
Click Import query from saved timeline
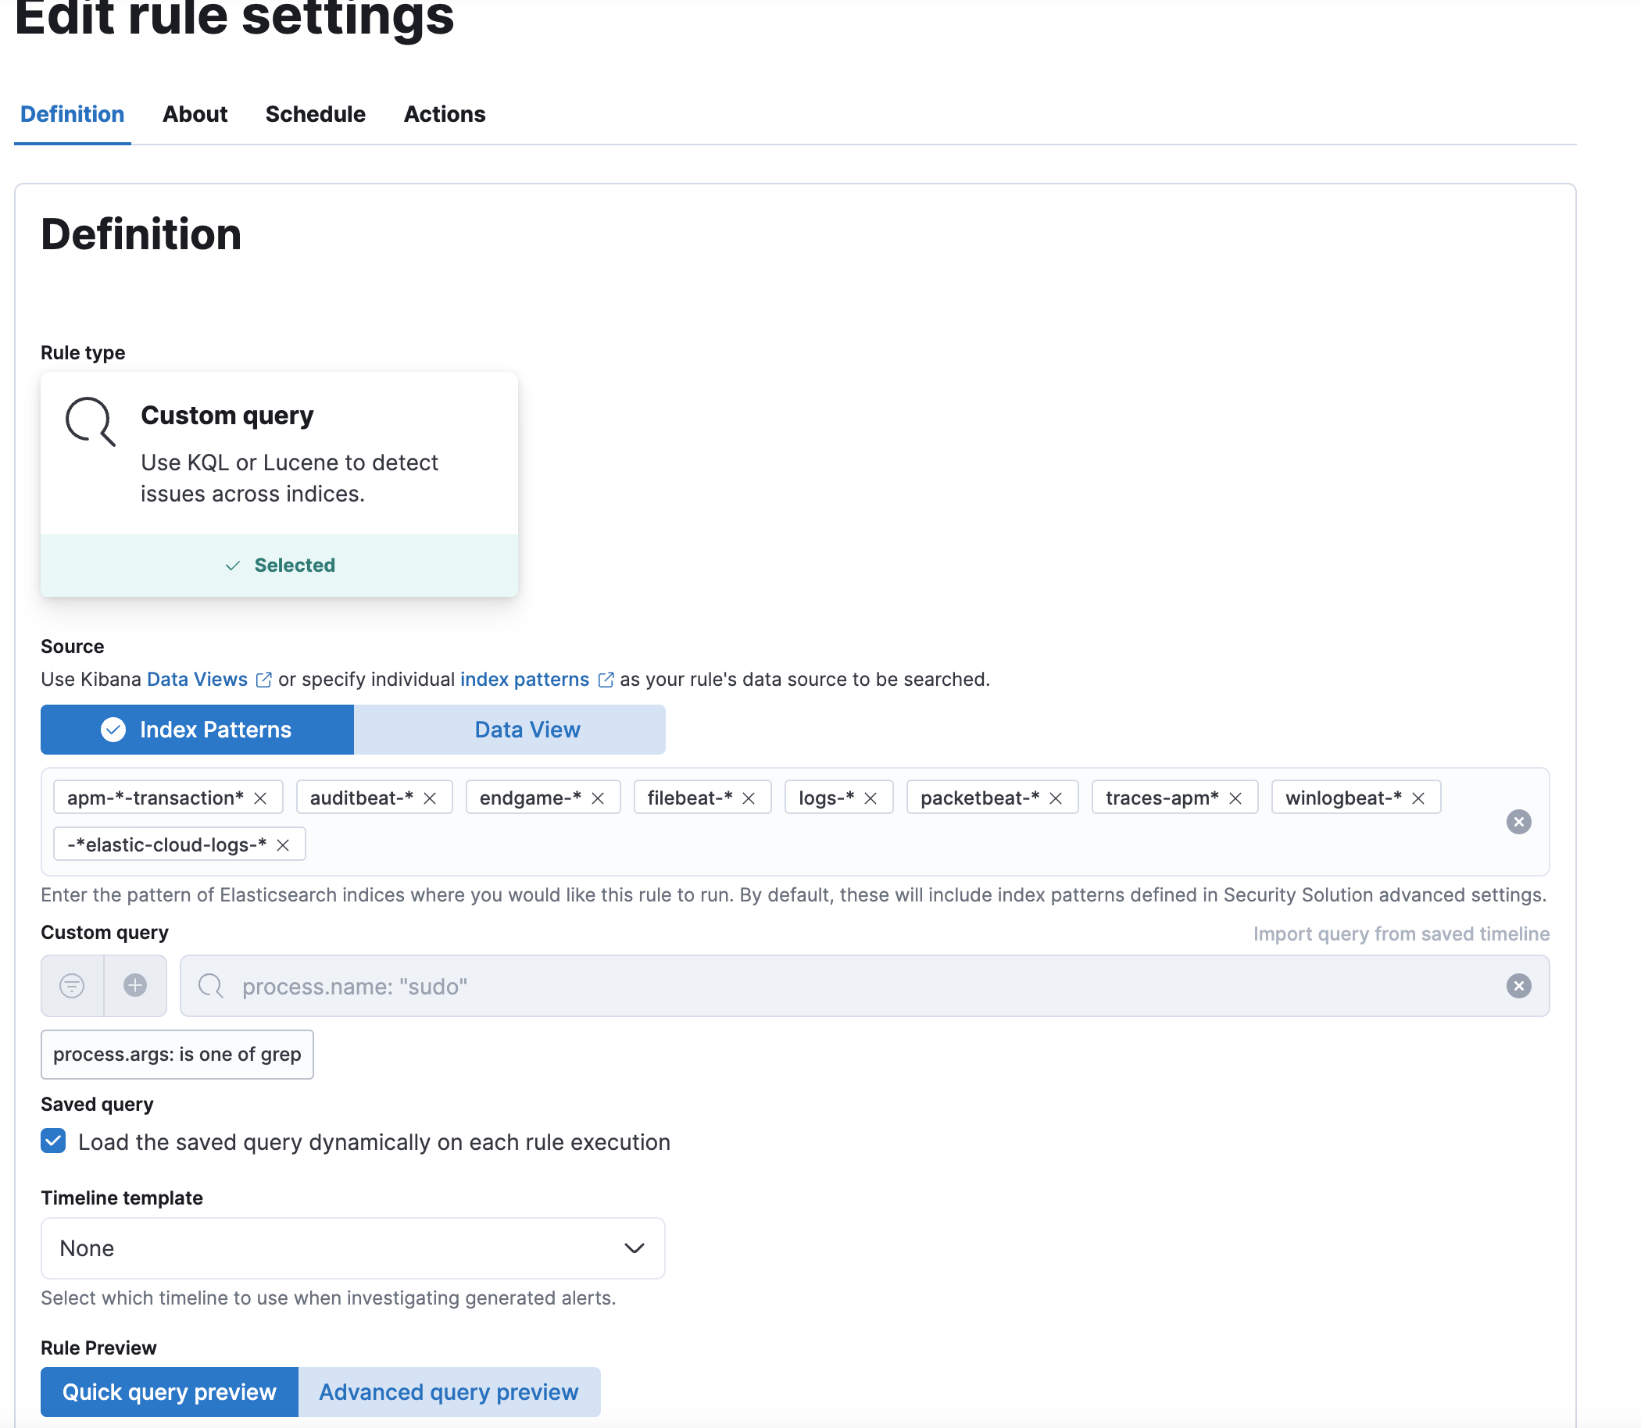coord(1400,934)
